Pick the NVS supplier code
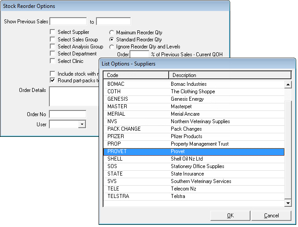The image size is (298, 227). tap(112, 121)
